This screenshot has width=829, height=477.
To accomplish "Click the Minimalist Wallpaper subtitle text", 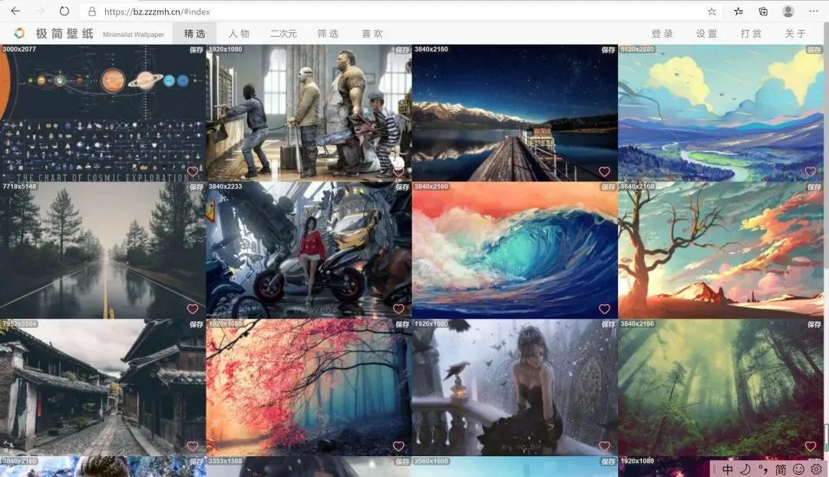I will click(x=134, y=35).
